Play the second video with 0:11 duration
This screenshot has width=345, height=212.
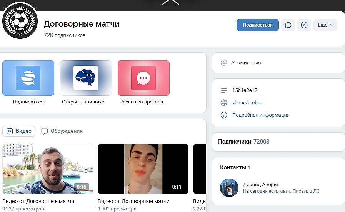pyautogui.click(x=143, y=169)
